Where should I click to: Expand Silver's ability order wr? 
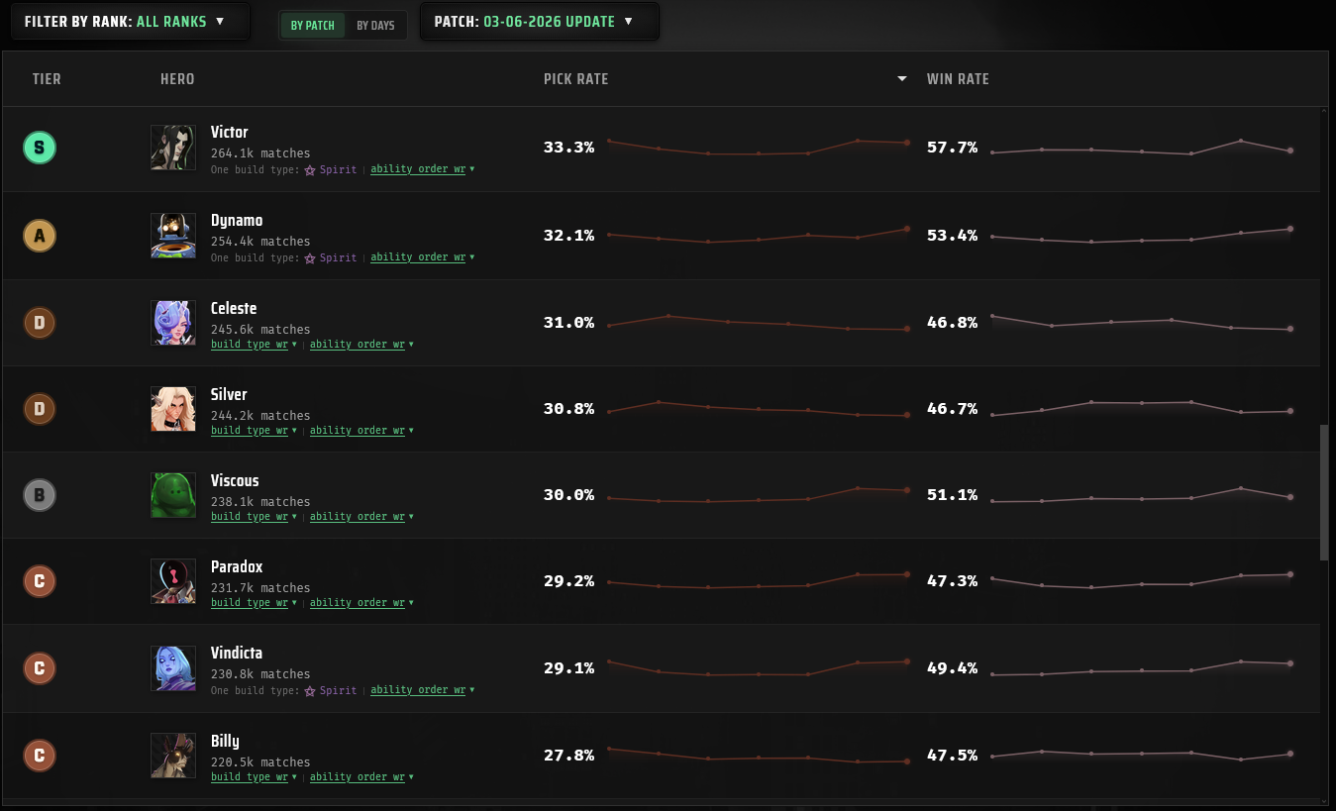click(361, 431)
